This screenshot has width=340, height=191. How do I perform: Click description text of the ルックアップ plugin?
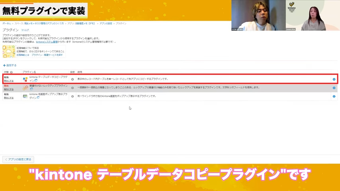168,88
